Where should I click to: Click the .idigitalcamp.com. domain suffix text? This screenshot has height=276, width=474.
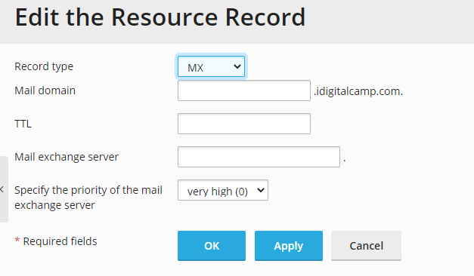[358, 91]
